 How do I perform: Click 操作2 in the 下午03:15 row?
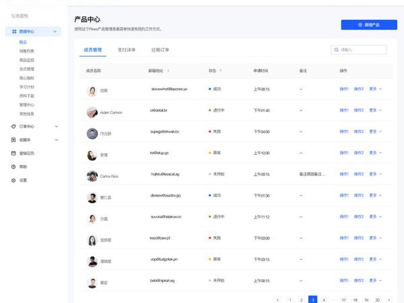tap(359, 259)
